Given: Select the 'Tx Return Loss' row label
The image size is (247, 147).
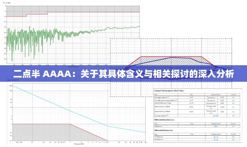Looking at the screenshot, I should pyautogui.click(x=159, y=137).
